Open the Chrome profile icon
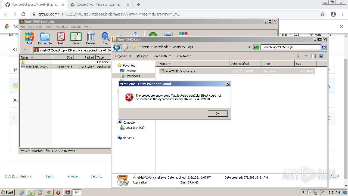Image resolution: width=348 pixels, height=196 pixels. click(333, 14)
